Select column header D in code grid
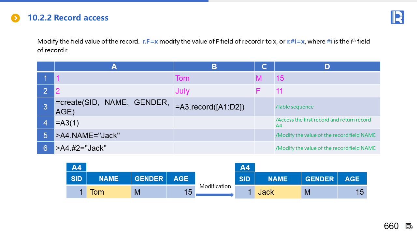Screen dimensions: 417x234 point(327,67)
